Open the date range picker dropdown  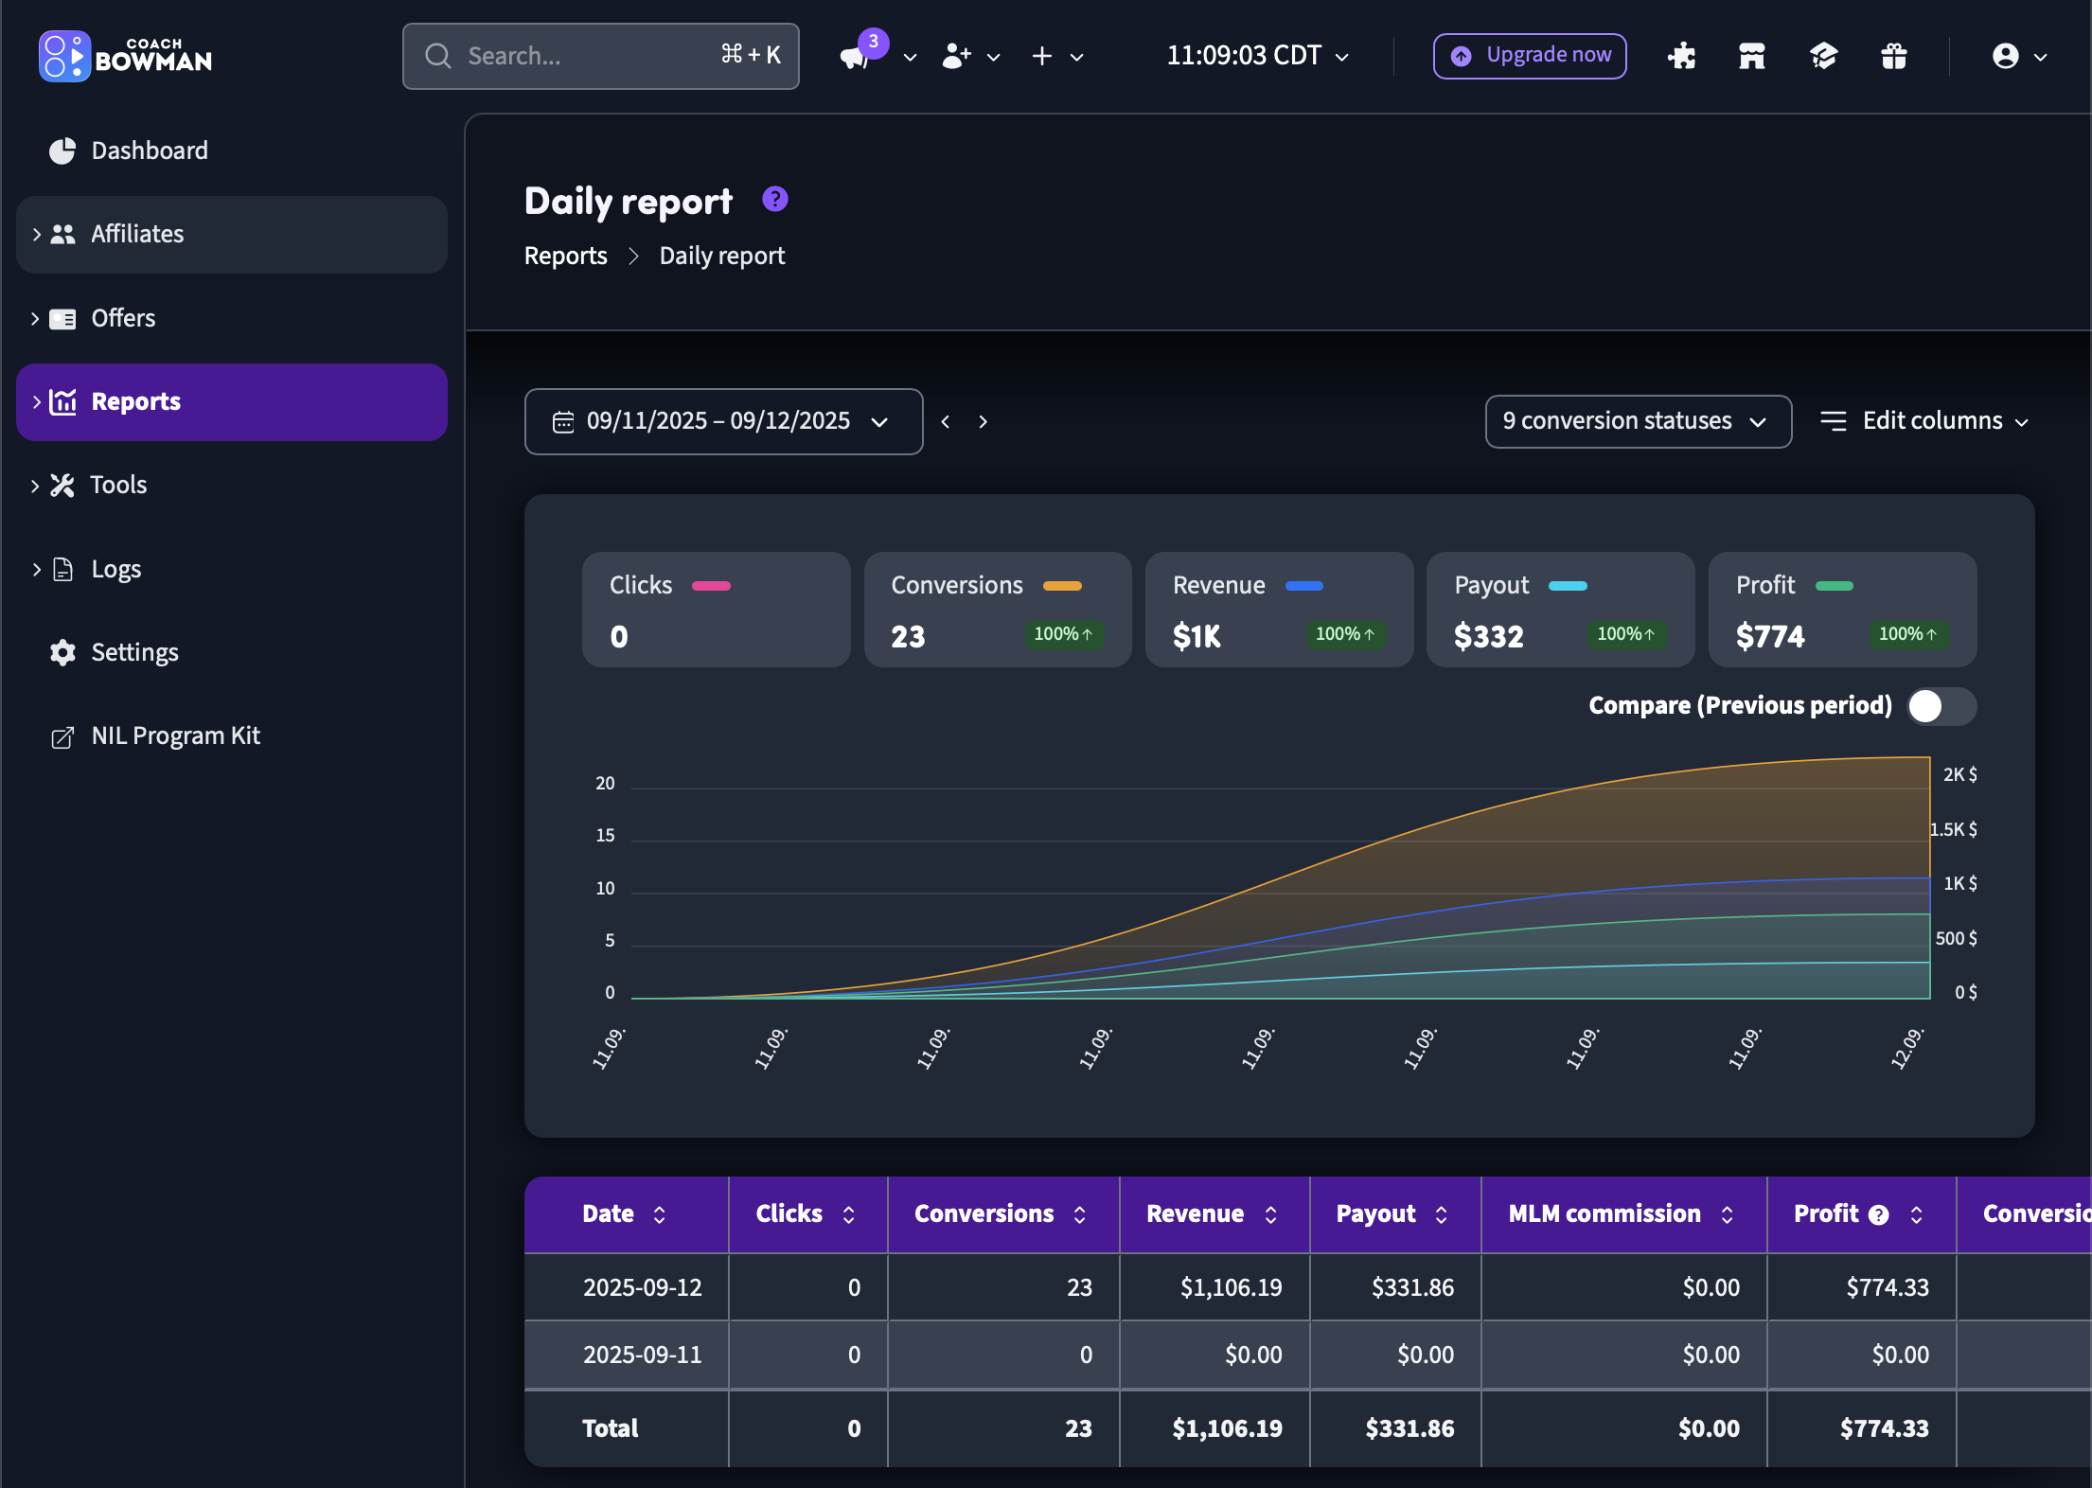[723, 421]
